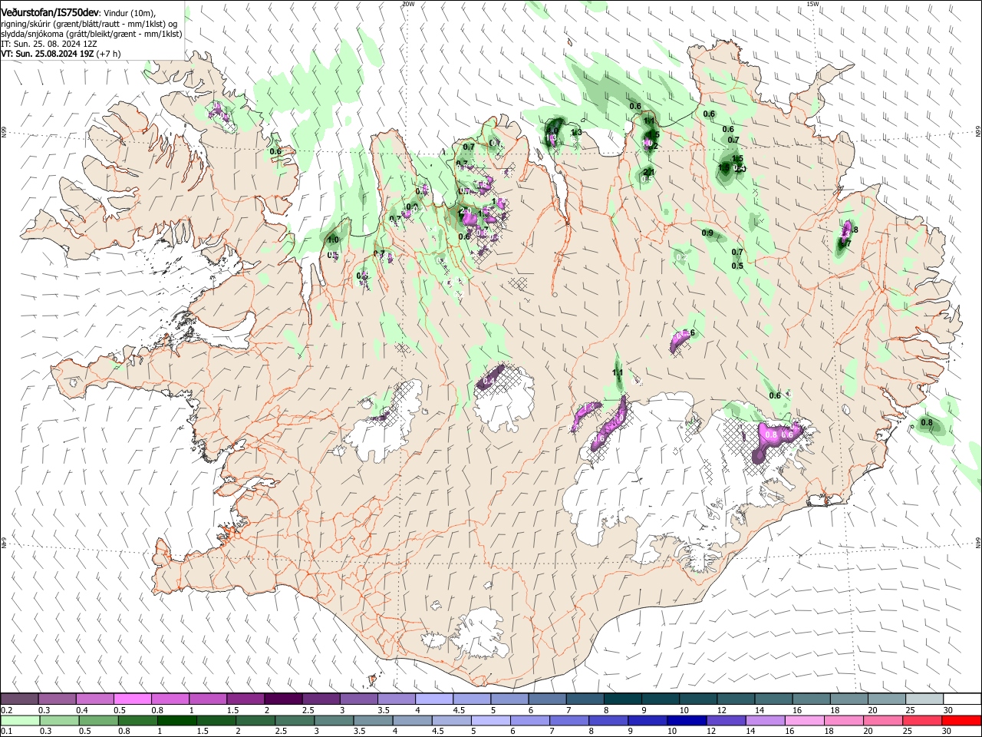This screenshot has height=737, width=982.
Task: Click the 'VT: Sun. 25.08.2024 19Z (+7 h)' line
Action: (61, 55)
